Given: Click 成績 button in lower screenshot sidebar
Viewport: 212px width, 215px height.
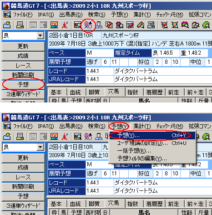Looking at the screenshot, I should [23, 168].
